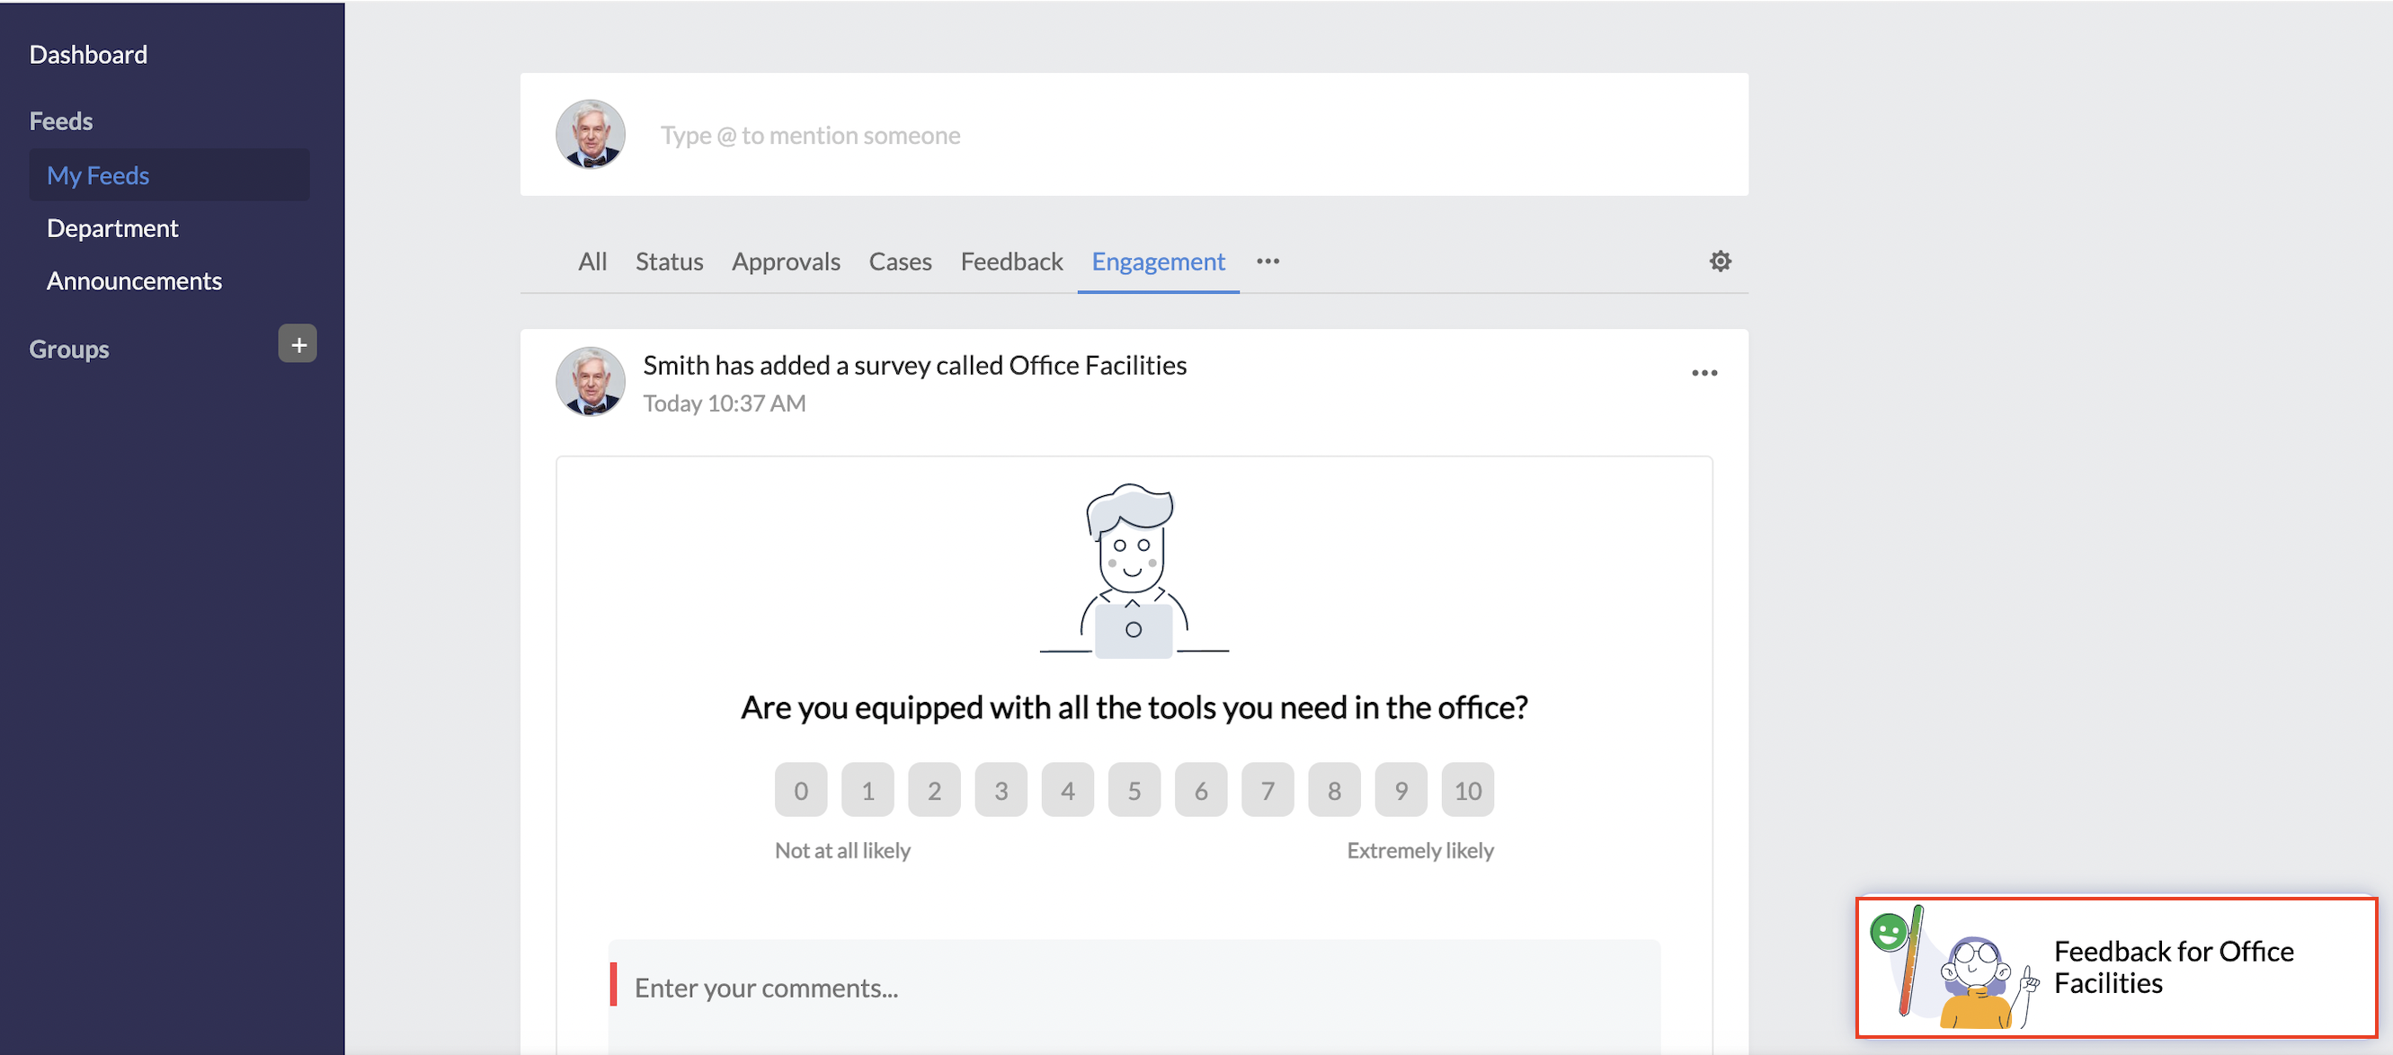Viewport: 2393px width, 1055px height.
Task: Click user avatar beside mention box
Action: (x=590, y=135)
